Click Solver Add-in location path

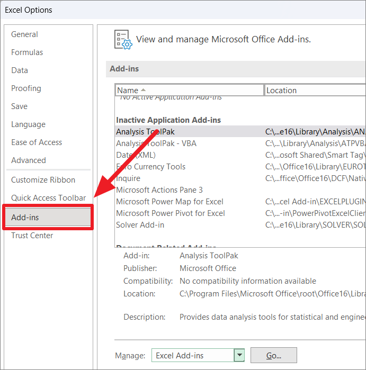316,225
